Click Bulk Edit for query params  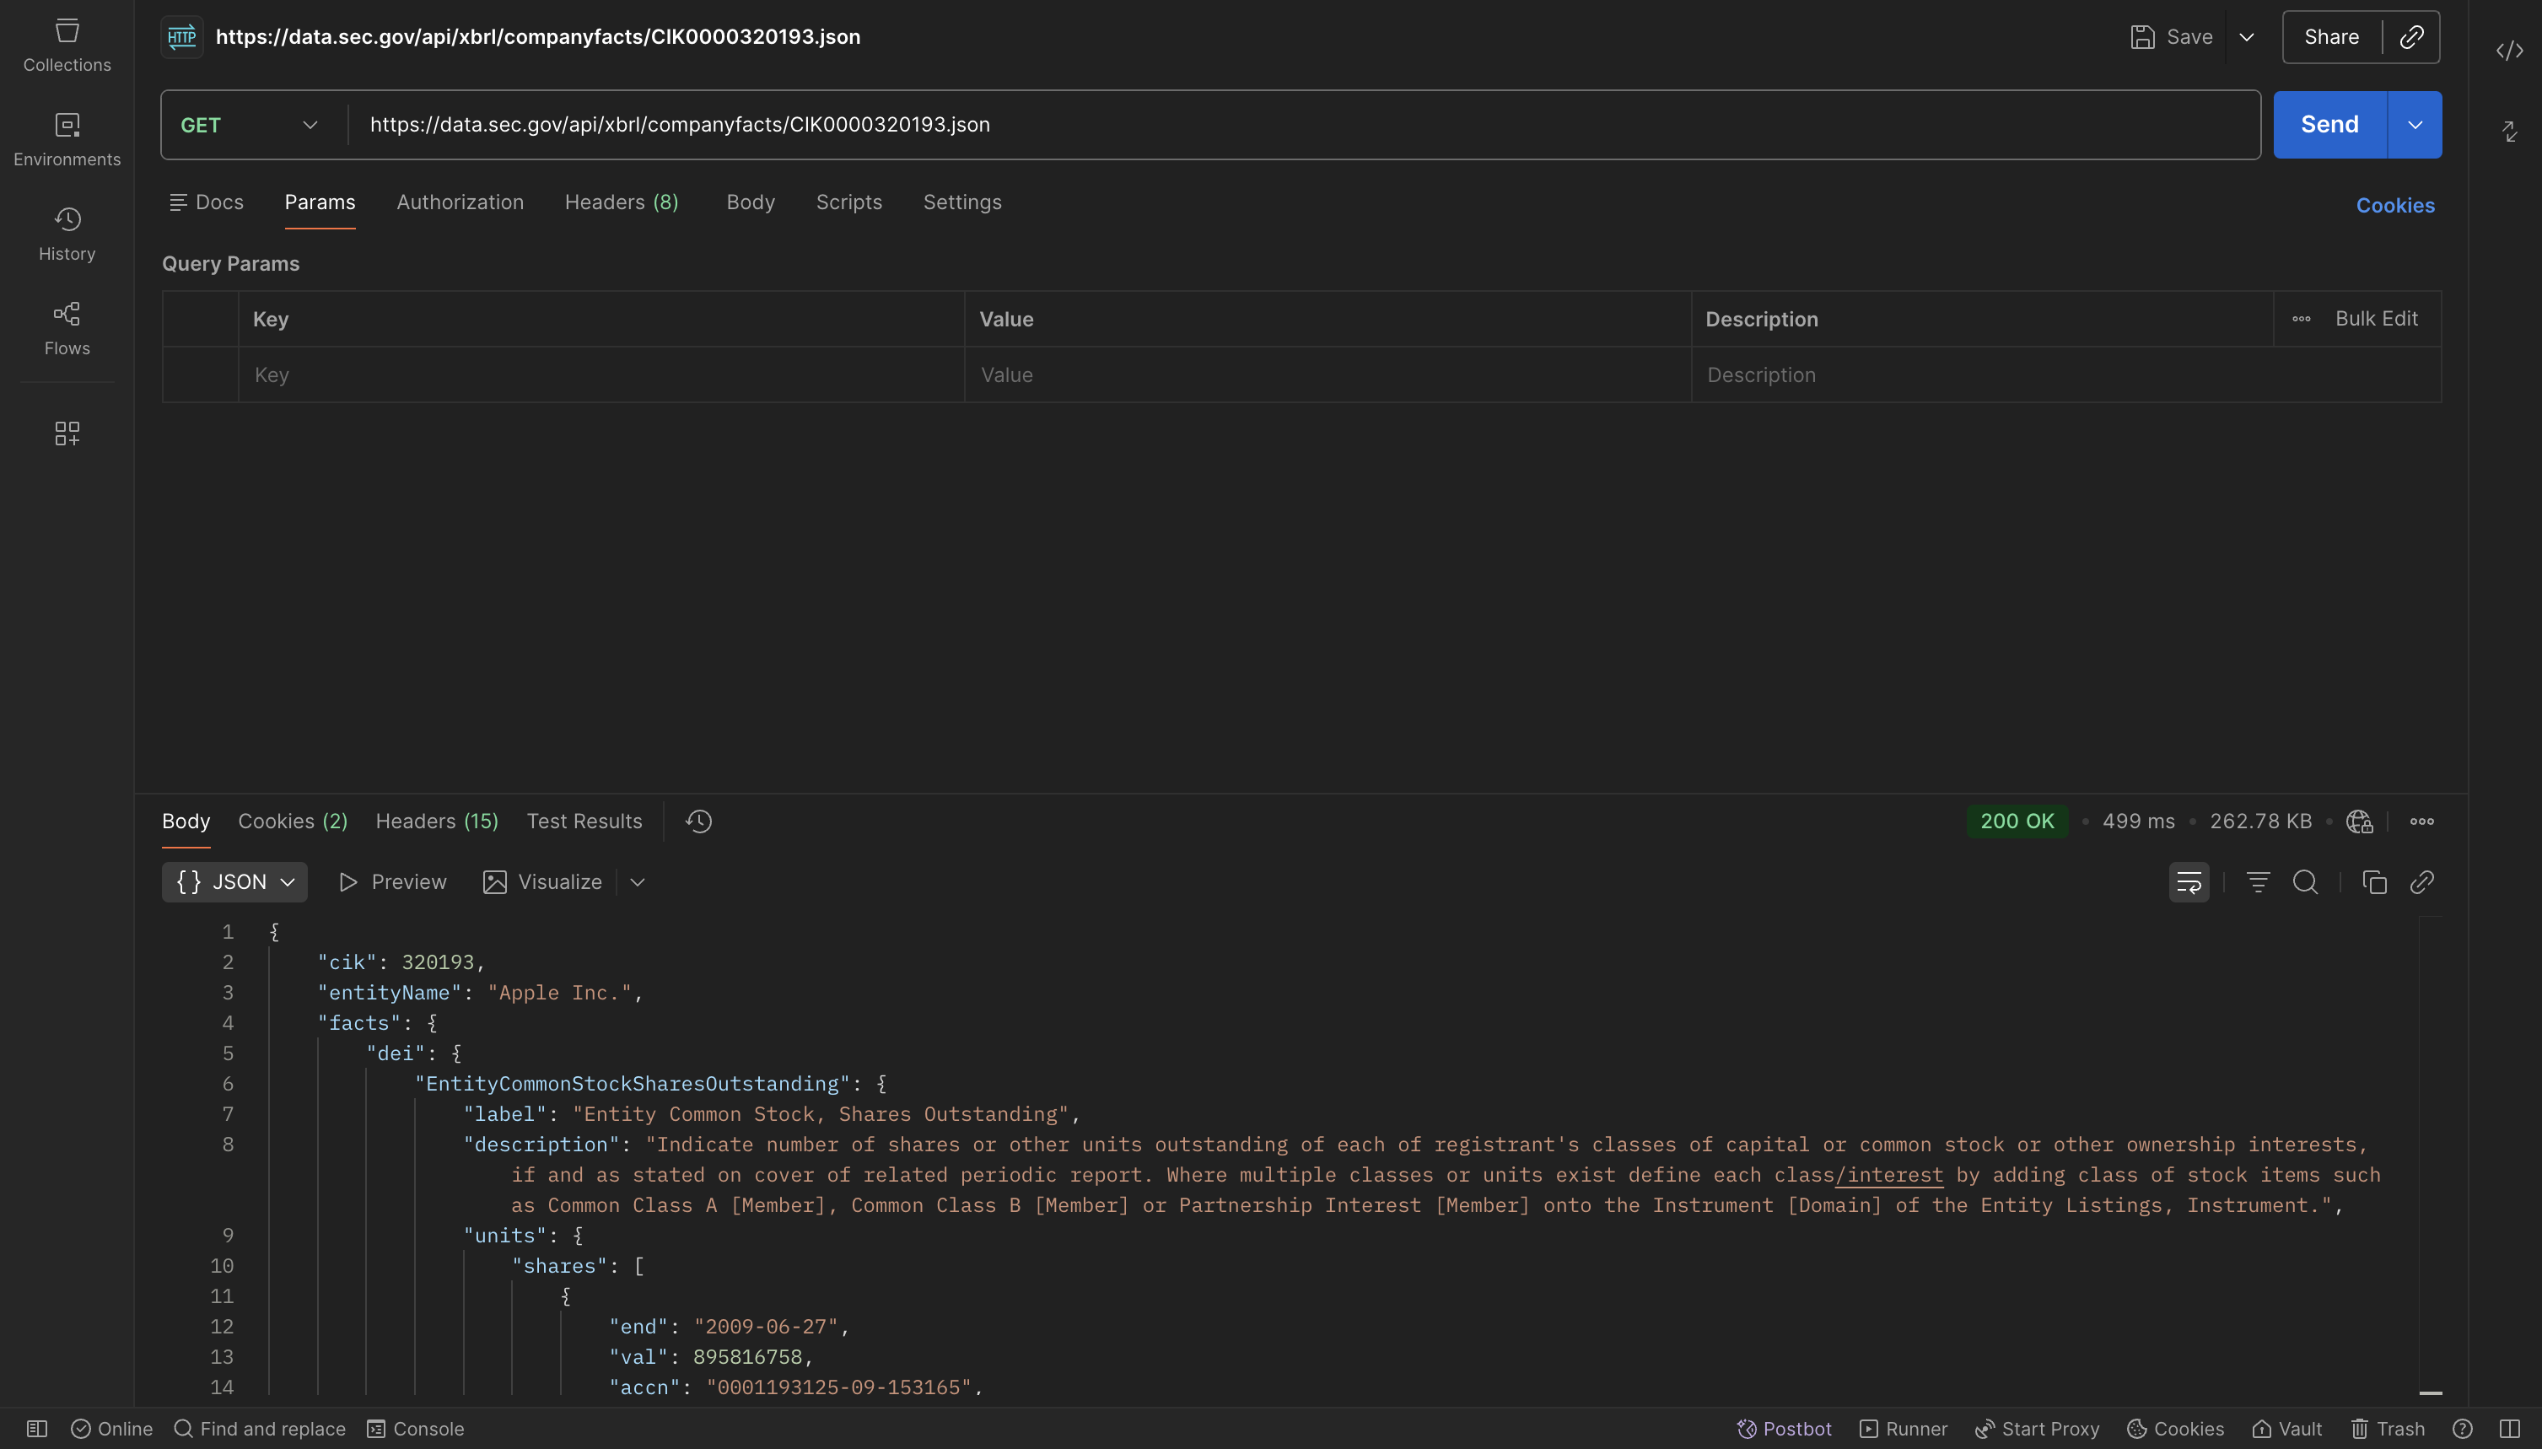click(x=2376, y=319)
